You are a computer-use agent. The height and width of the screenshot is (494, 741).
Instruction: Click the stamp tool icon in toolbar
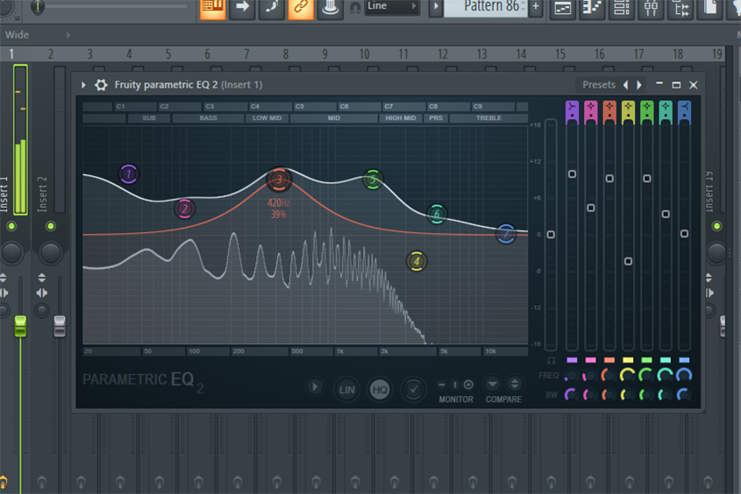pos(330,8)
